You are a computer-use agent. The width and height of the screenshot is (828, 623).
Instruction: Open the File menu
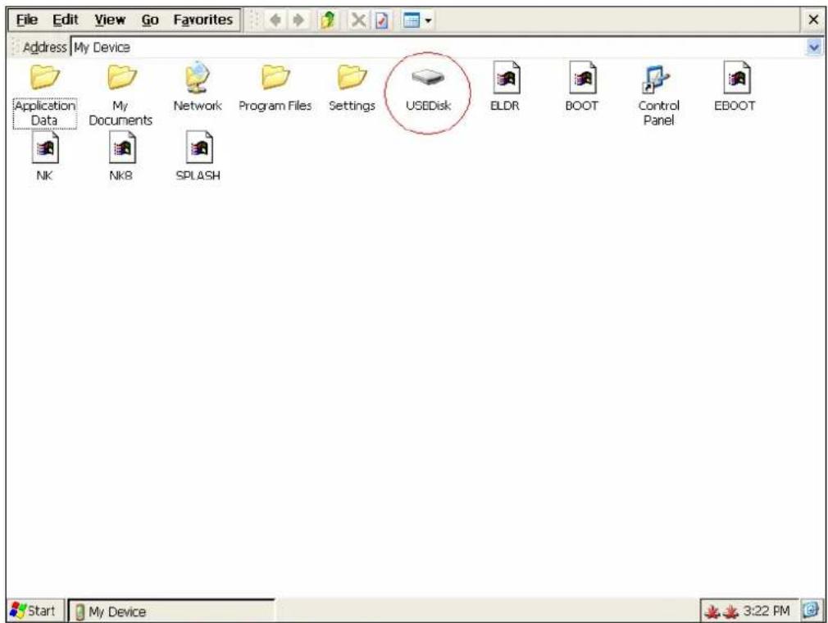(27, 20)
